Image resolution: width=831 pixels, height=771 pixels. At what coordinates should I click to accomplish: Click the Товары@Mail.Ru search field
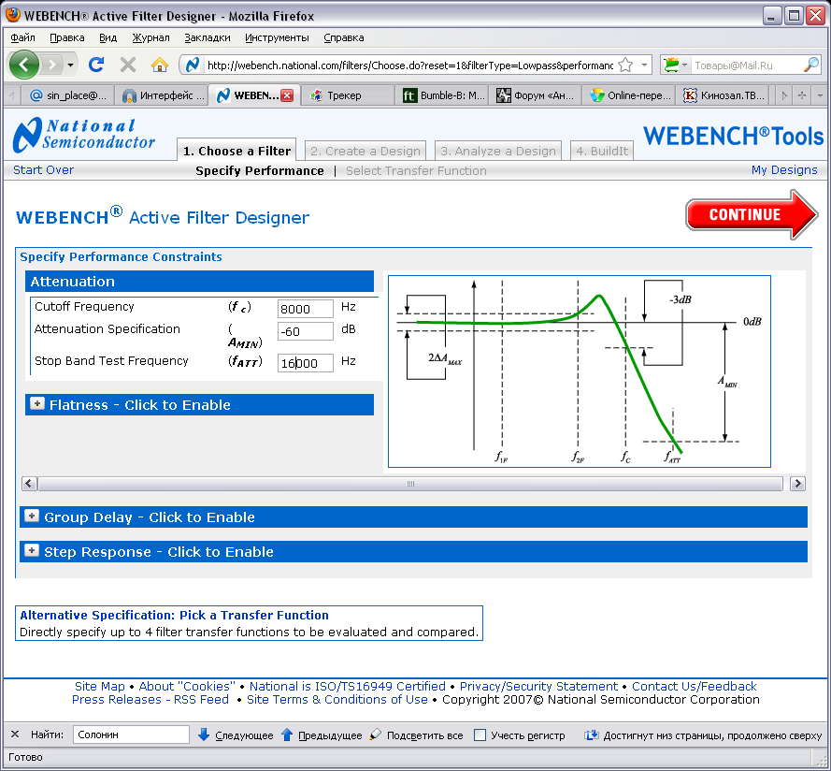pyautogui.click(x=746, y=65)
